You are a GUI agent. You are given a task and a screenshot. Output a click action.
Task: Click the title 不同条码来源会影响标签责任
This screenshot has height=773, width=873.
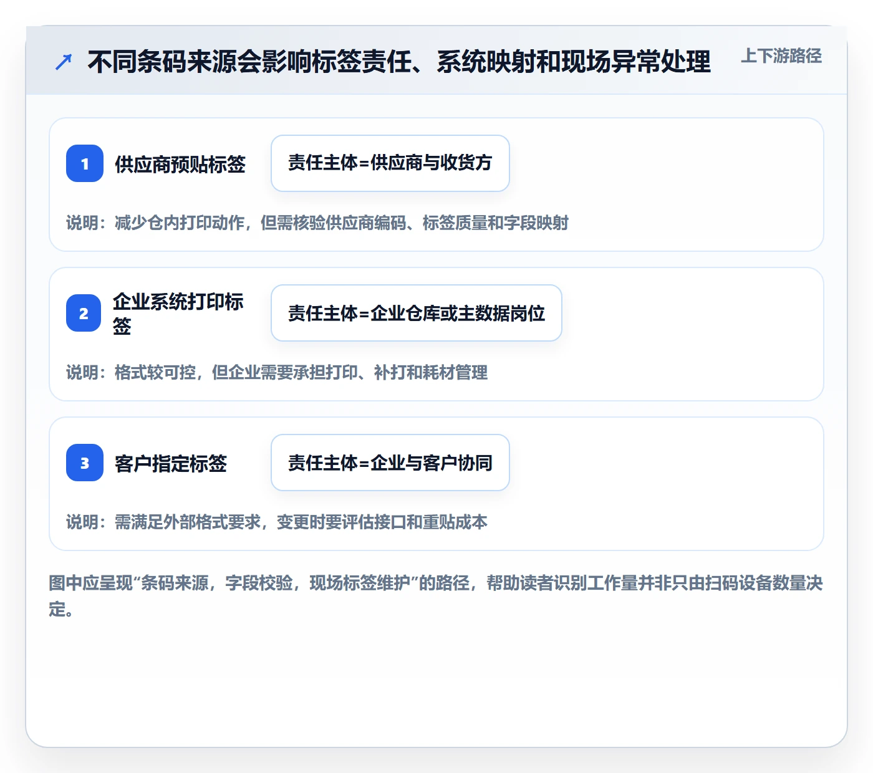coord(399,62)
